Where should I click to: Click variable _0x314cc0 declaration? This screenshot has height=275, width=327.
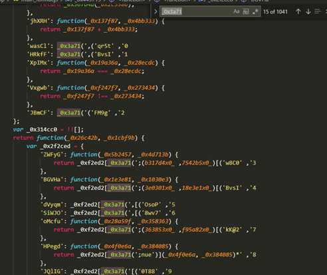pyautogui.click(x=43, y=129)
